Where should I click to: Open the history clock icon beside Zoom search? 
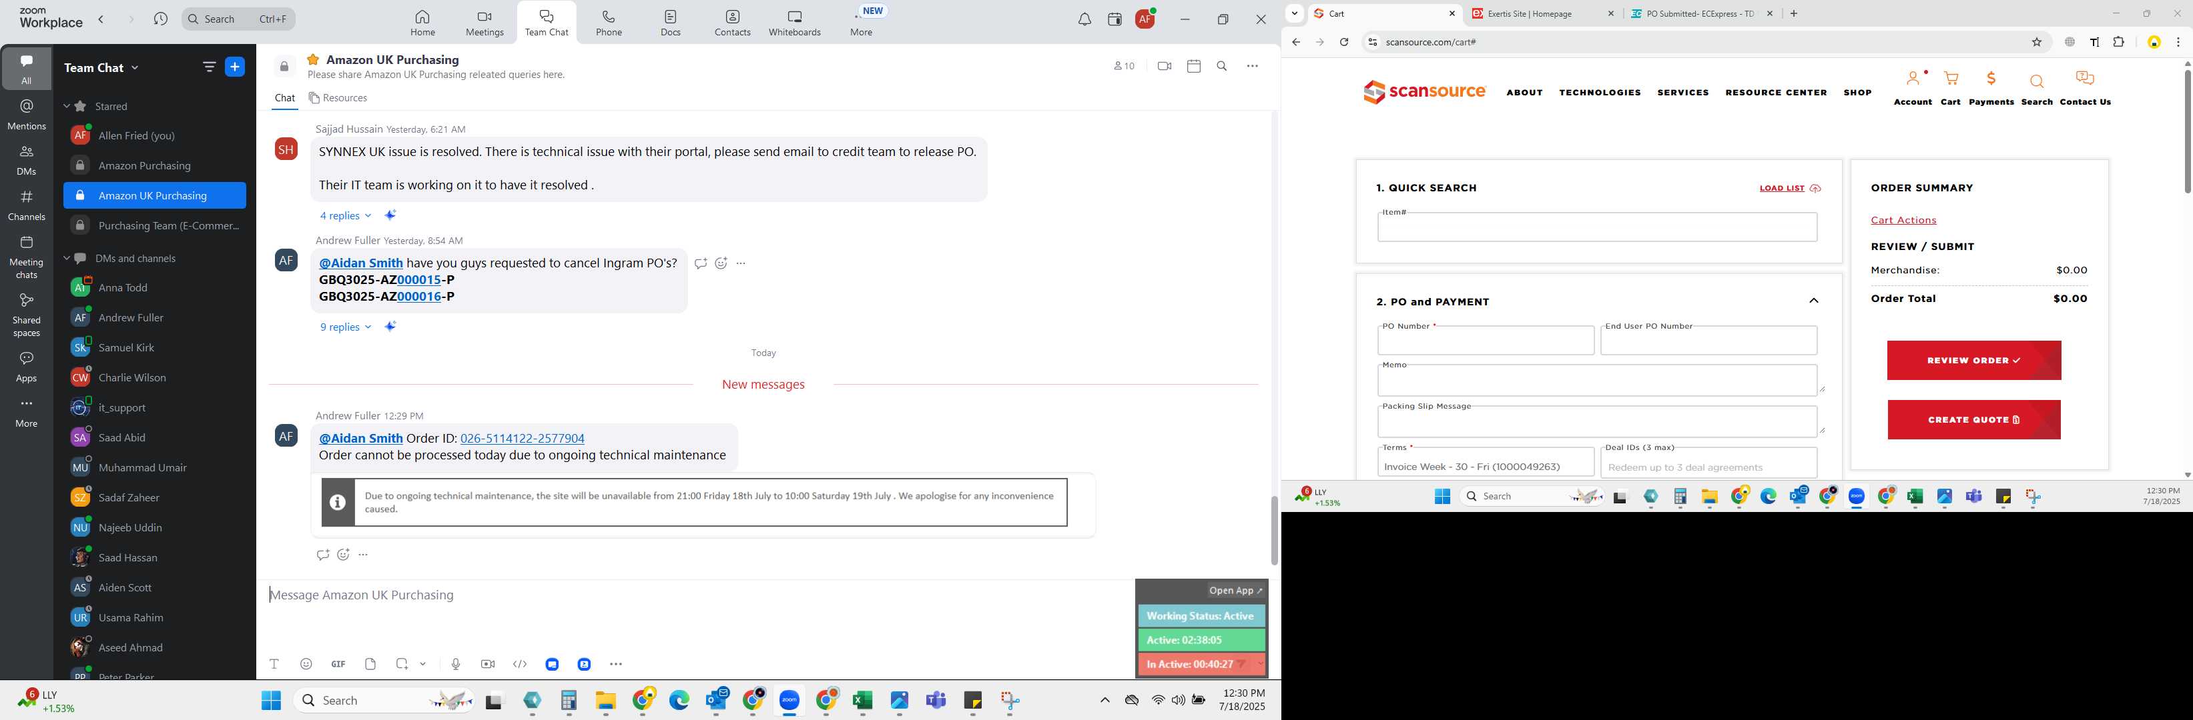point(160,19)
